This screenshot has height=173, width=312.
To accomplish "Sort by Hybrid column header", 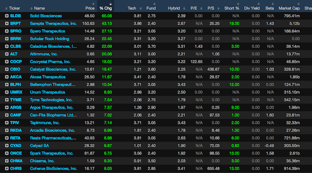I will (174, 8).
